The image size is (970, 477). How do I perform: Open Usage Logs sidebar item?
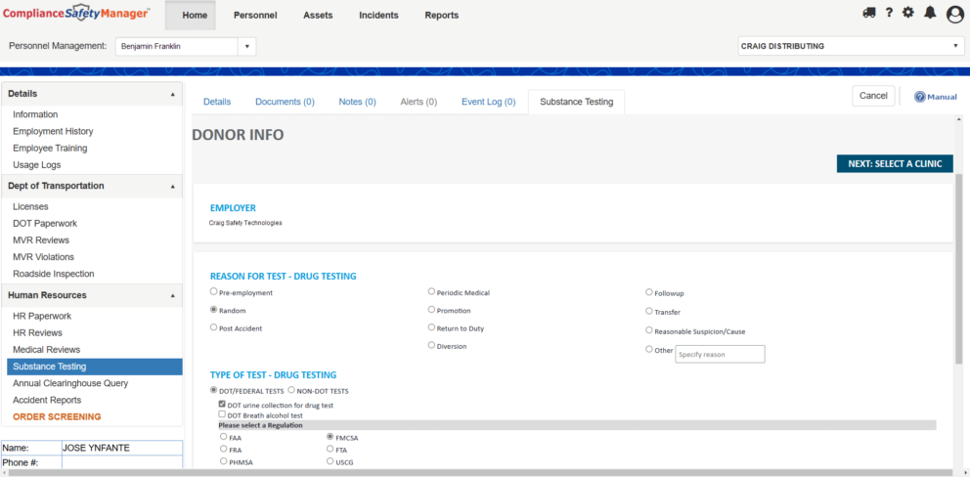(36, 165)
